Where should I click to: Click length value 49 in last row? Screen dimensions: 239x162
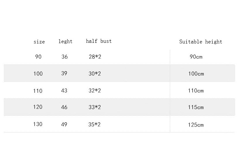pyautogui.click(x=64, y=124)
